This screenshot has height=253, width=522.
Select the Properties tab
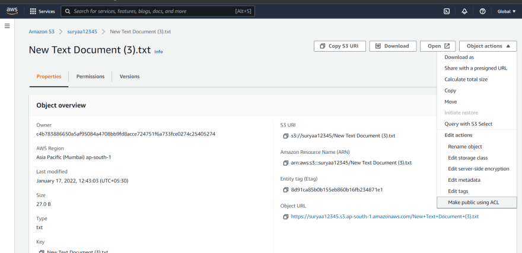click(49, 77)
